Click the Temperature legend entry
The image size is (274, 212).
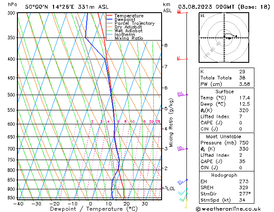pyautogui.click(x=129, y=16)
